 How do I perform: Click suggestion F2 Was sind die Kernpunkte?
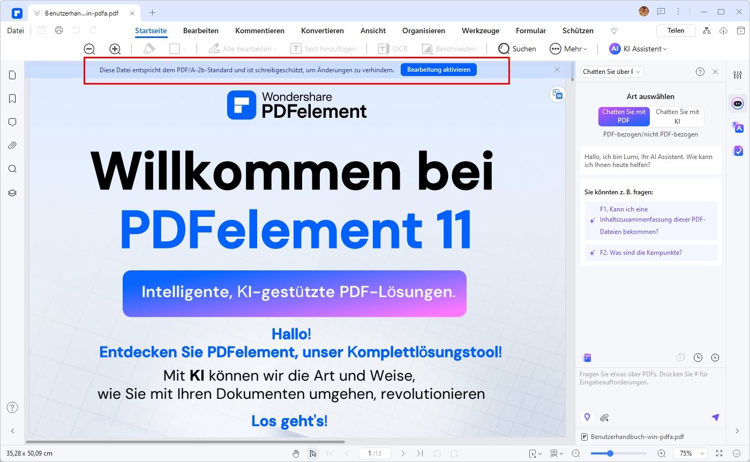651,253
